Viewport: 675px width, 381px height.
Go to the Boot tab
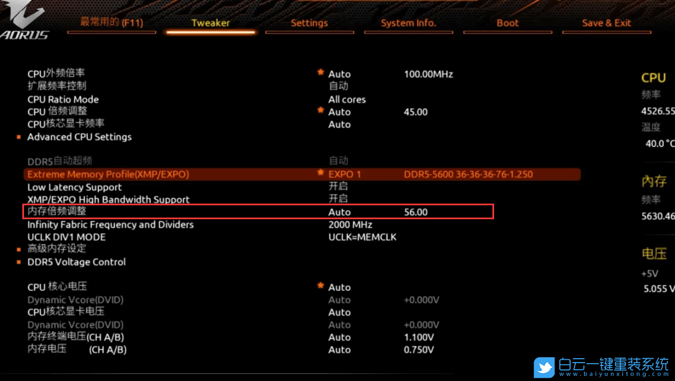[508, 23]
